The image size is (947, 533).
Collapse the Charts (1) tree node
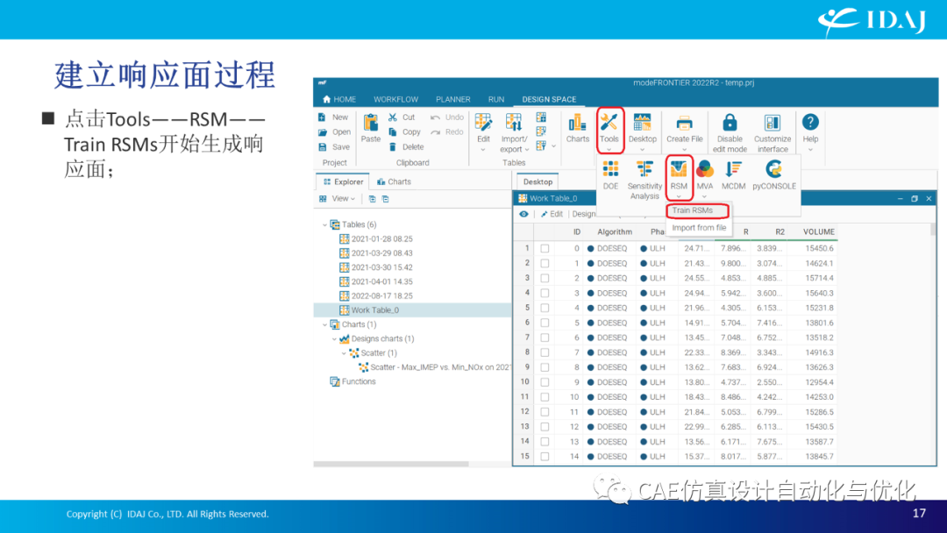(x=325, y=324)
